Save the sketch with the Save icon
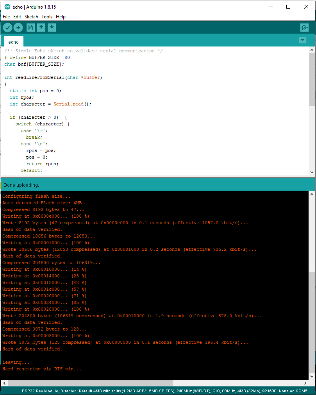The image size is (316, 395). 52,27
